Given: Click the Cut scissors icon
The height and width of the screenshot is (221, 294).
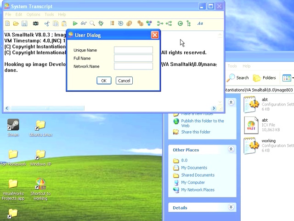Looking at the screenshot, I should point(47,23).
